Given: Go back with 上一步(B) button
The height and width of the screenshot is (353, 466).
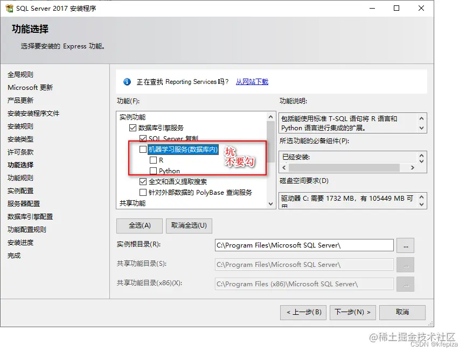Looking at the screenshot, I should coord(303,312).
